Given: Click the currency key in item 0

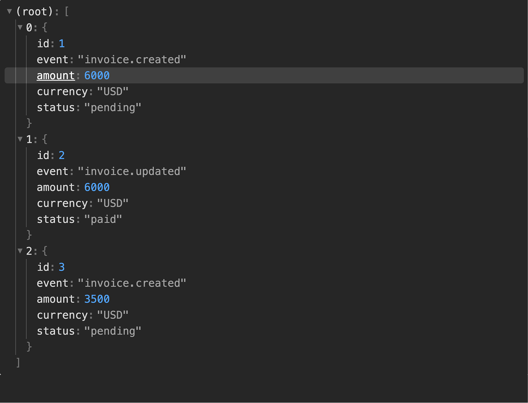Looking at the screenshot, I should [62, 91].
